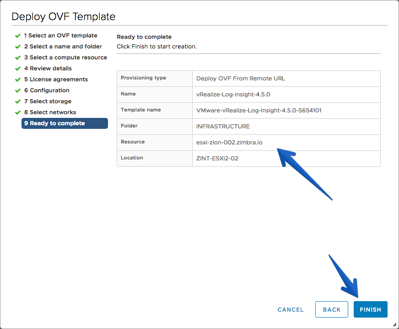Click the 'Provisioning type' row label
Image resolution: width=399 pixels, height=329 pixels.
143,78
